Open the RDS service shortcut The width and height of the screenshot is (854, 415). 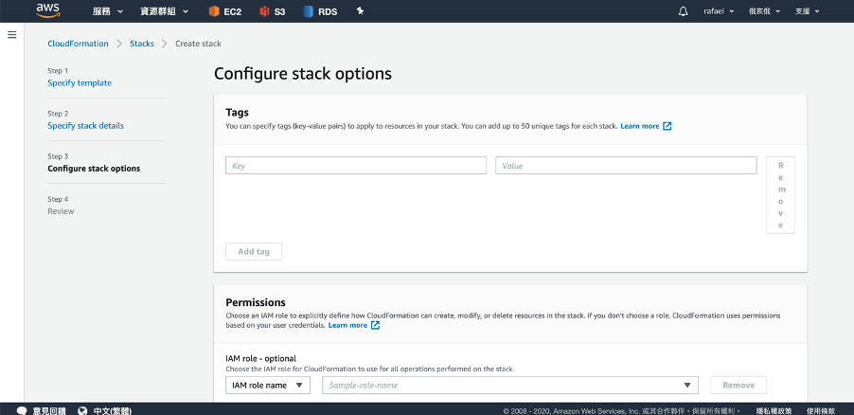point(321,11)
